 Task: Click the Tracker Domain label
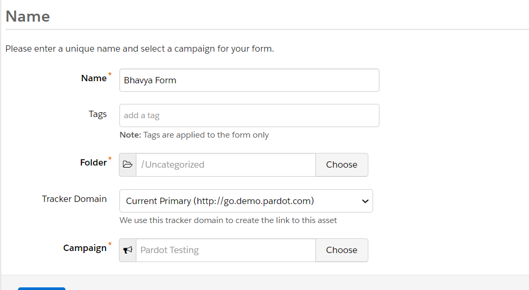tap(74, 199)
